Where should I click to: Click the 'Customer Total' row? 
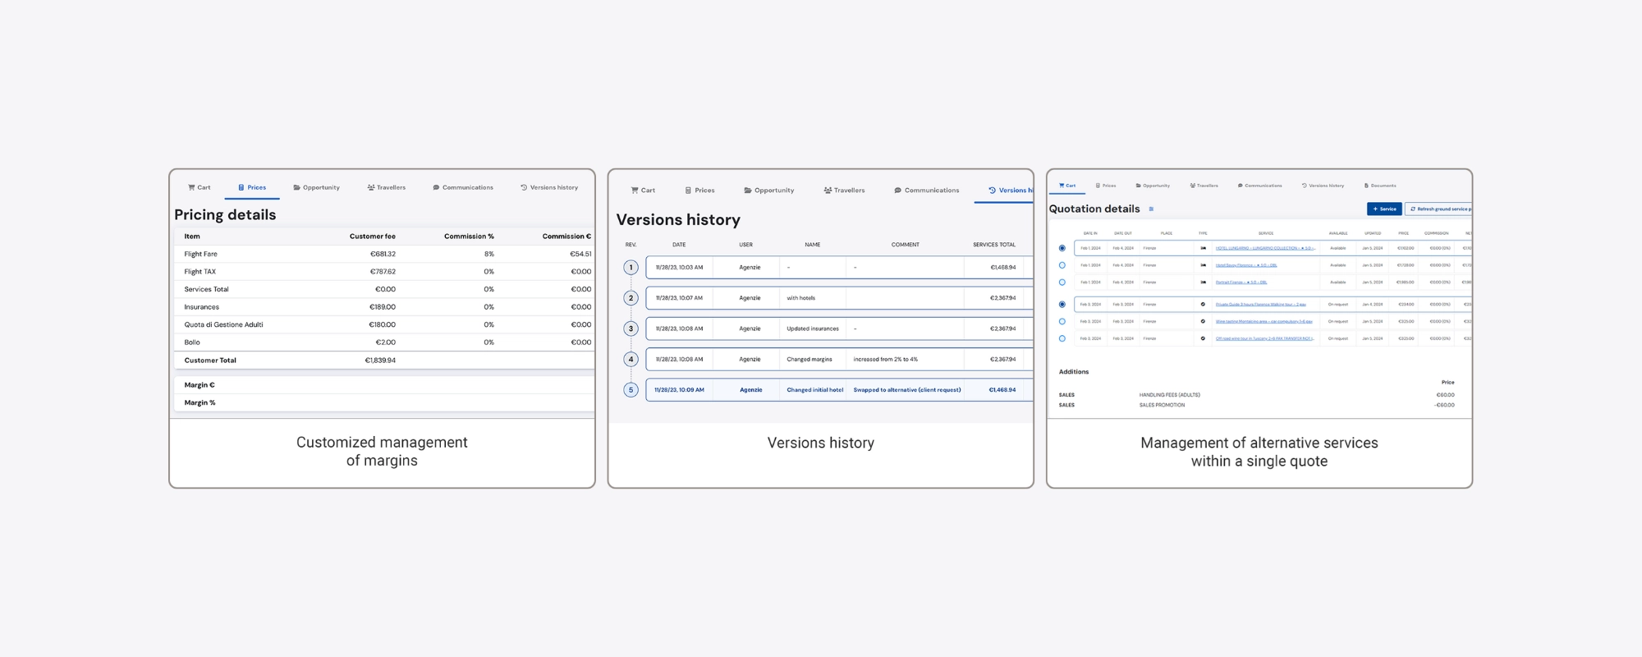[384, 361]
